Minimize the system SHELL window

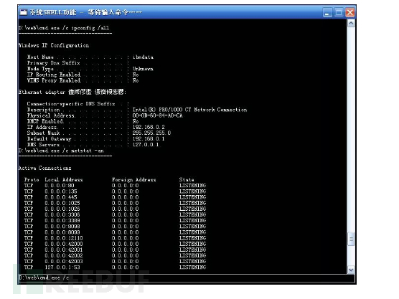[x=327, y=12]
